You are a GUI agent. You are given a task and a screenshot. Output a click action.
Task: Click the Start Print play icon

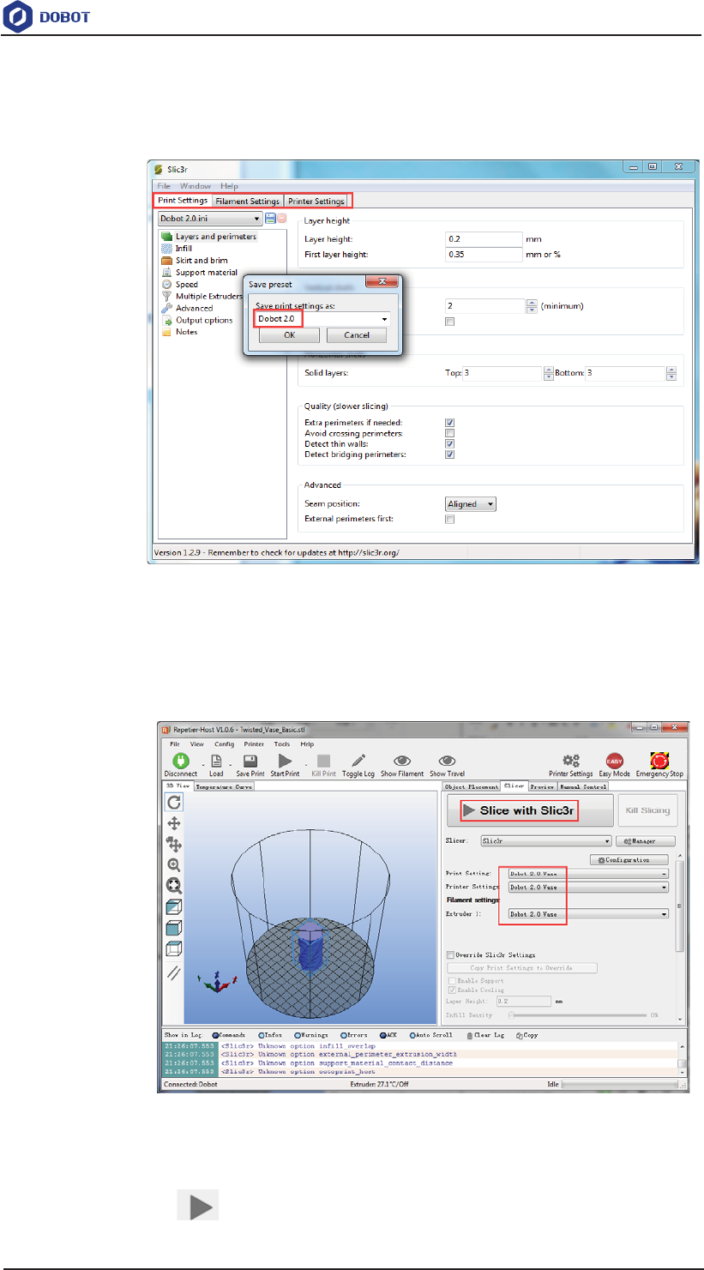286,760
